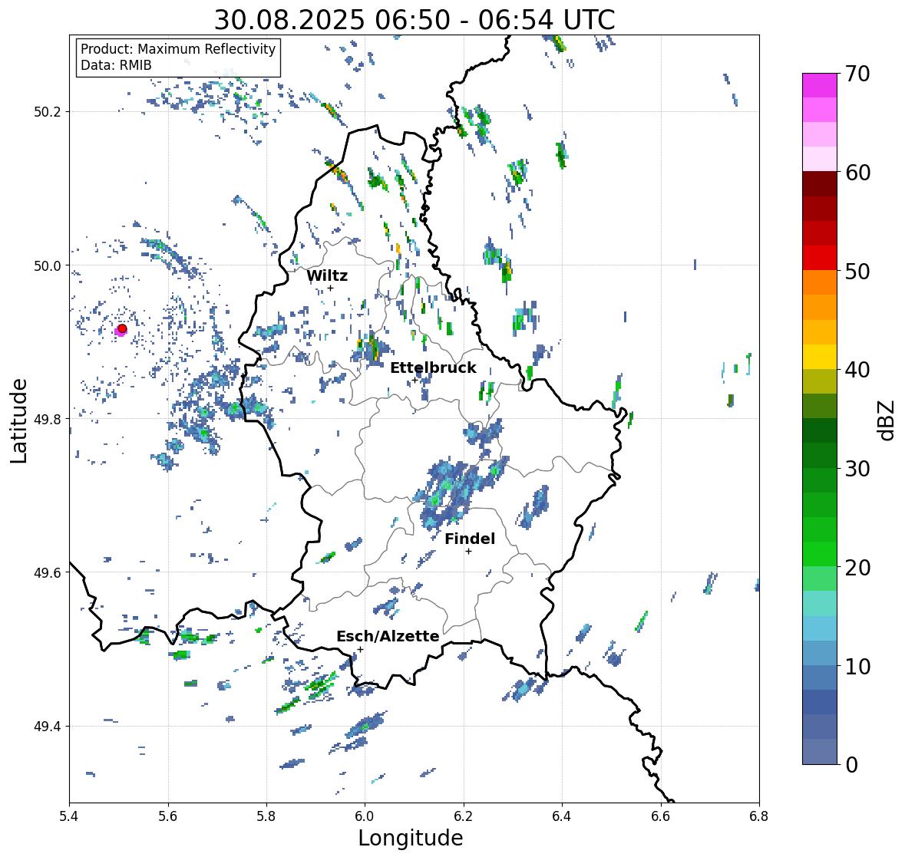Click the plus marker below Esch/Alzette
This screenshot has height=857, width=905.
[x=360, y=649]
